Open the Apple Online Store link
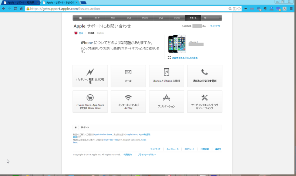 click(x=103, y=135)
